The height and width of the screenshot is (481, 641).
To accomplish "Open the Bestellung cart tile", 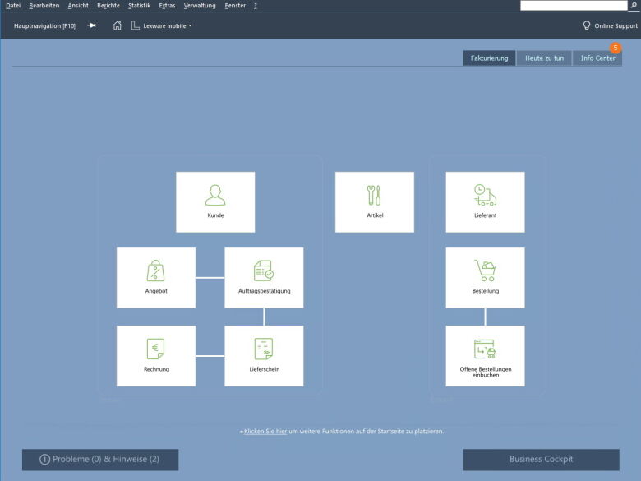I will [x=485, y=277].
